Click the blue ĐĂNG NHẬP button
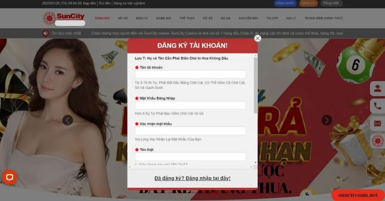Image resolution: width=385 pixels, height=201 pixels. [x=285, y=3]
